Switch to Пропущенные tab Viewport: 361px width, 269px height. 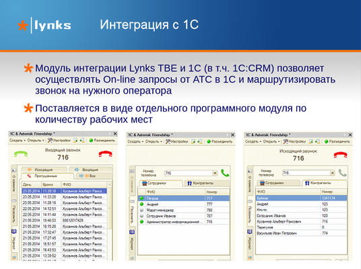[x=47, y=176]
